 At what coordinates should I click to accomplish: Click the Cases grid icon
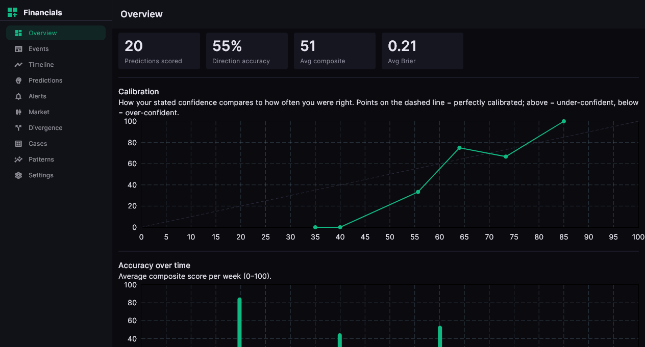(x=18, y=144)
